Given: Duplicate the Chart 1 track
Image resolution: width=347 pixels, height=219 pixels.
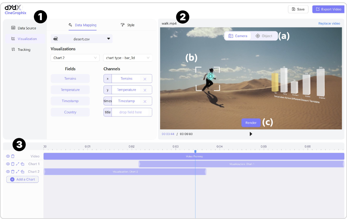Looking at the screenshot, I should coord(22,164).
